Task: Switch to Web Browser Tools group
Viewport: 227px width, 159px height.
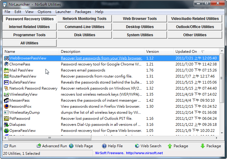Action: coord(140,19)
